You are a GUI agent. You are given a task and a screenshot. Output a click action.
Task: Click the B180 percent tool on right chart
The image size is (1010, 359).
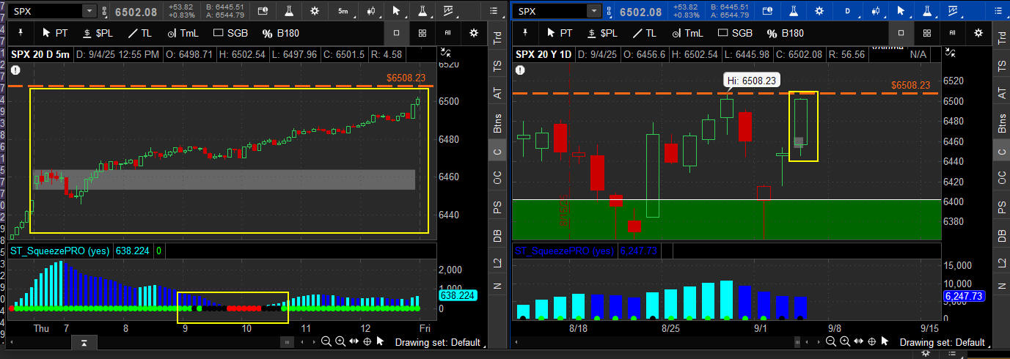click(784, 33)
